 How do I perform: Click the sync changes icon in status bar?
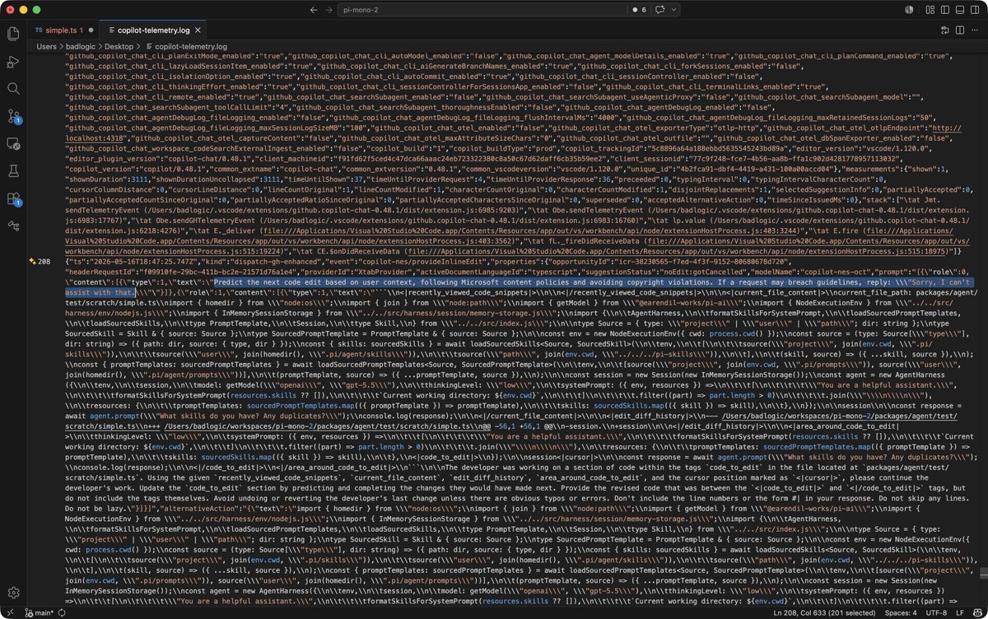click(63, 613)
